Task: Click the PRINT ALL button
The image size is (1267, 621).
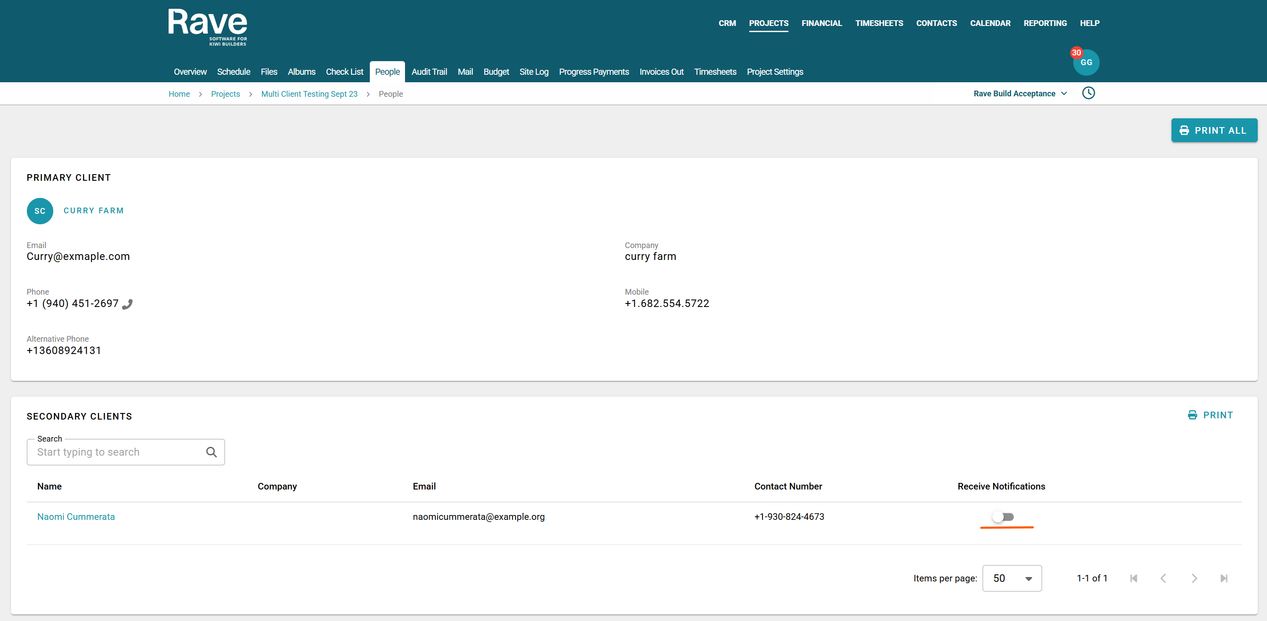Action: point(1214,130)
